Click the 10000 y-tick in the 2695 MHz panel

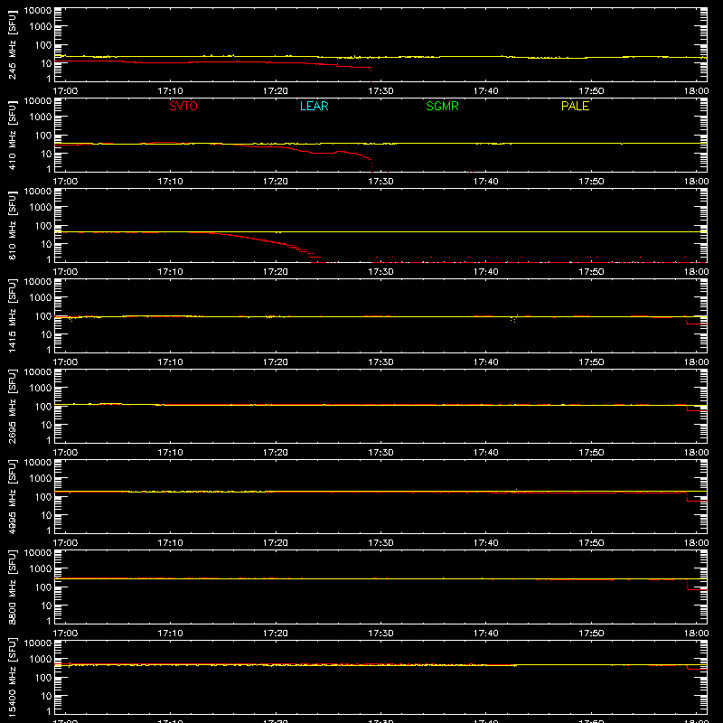38,372
